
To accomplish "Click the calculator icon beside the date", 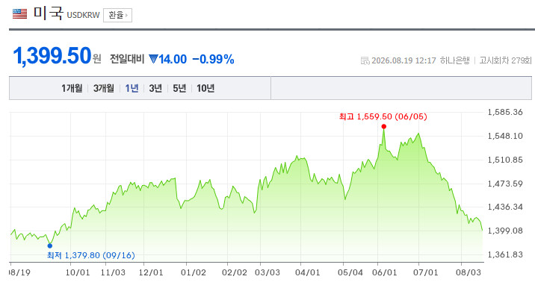I will [x=365, y=61].
